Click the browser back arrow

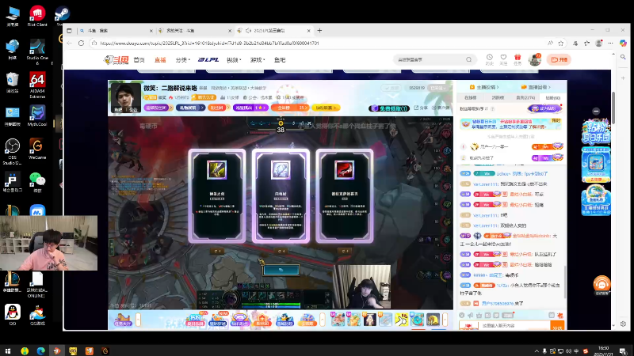[69, 44]
